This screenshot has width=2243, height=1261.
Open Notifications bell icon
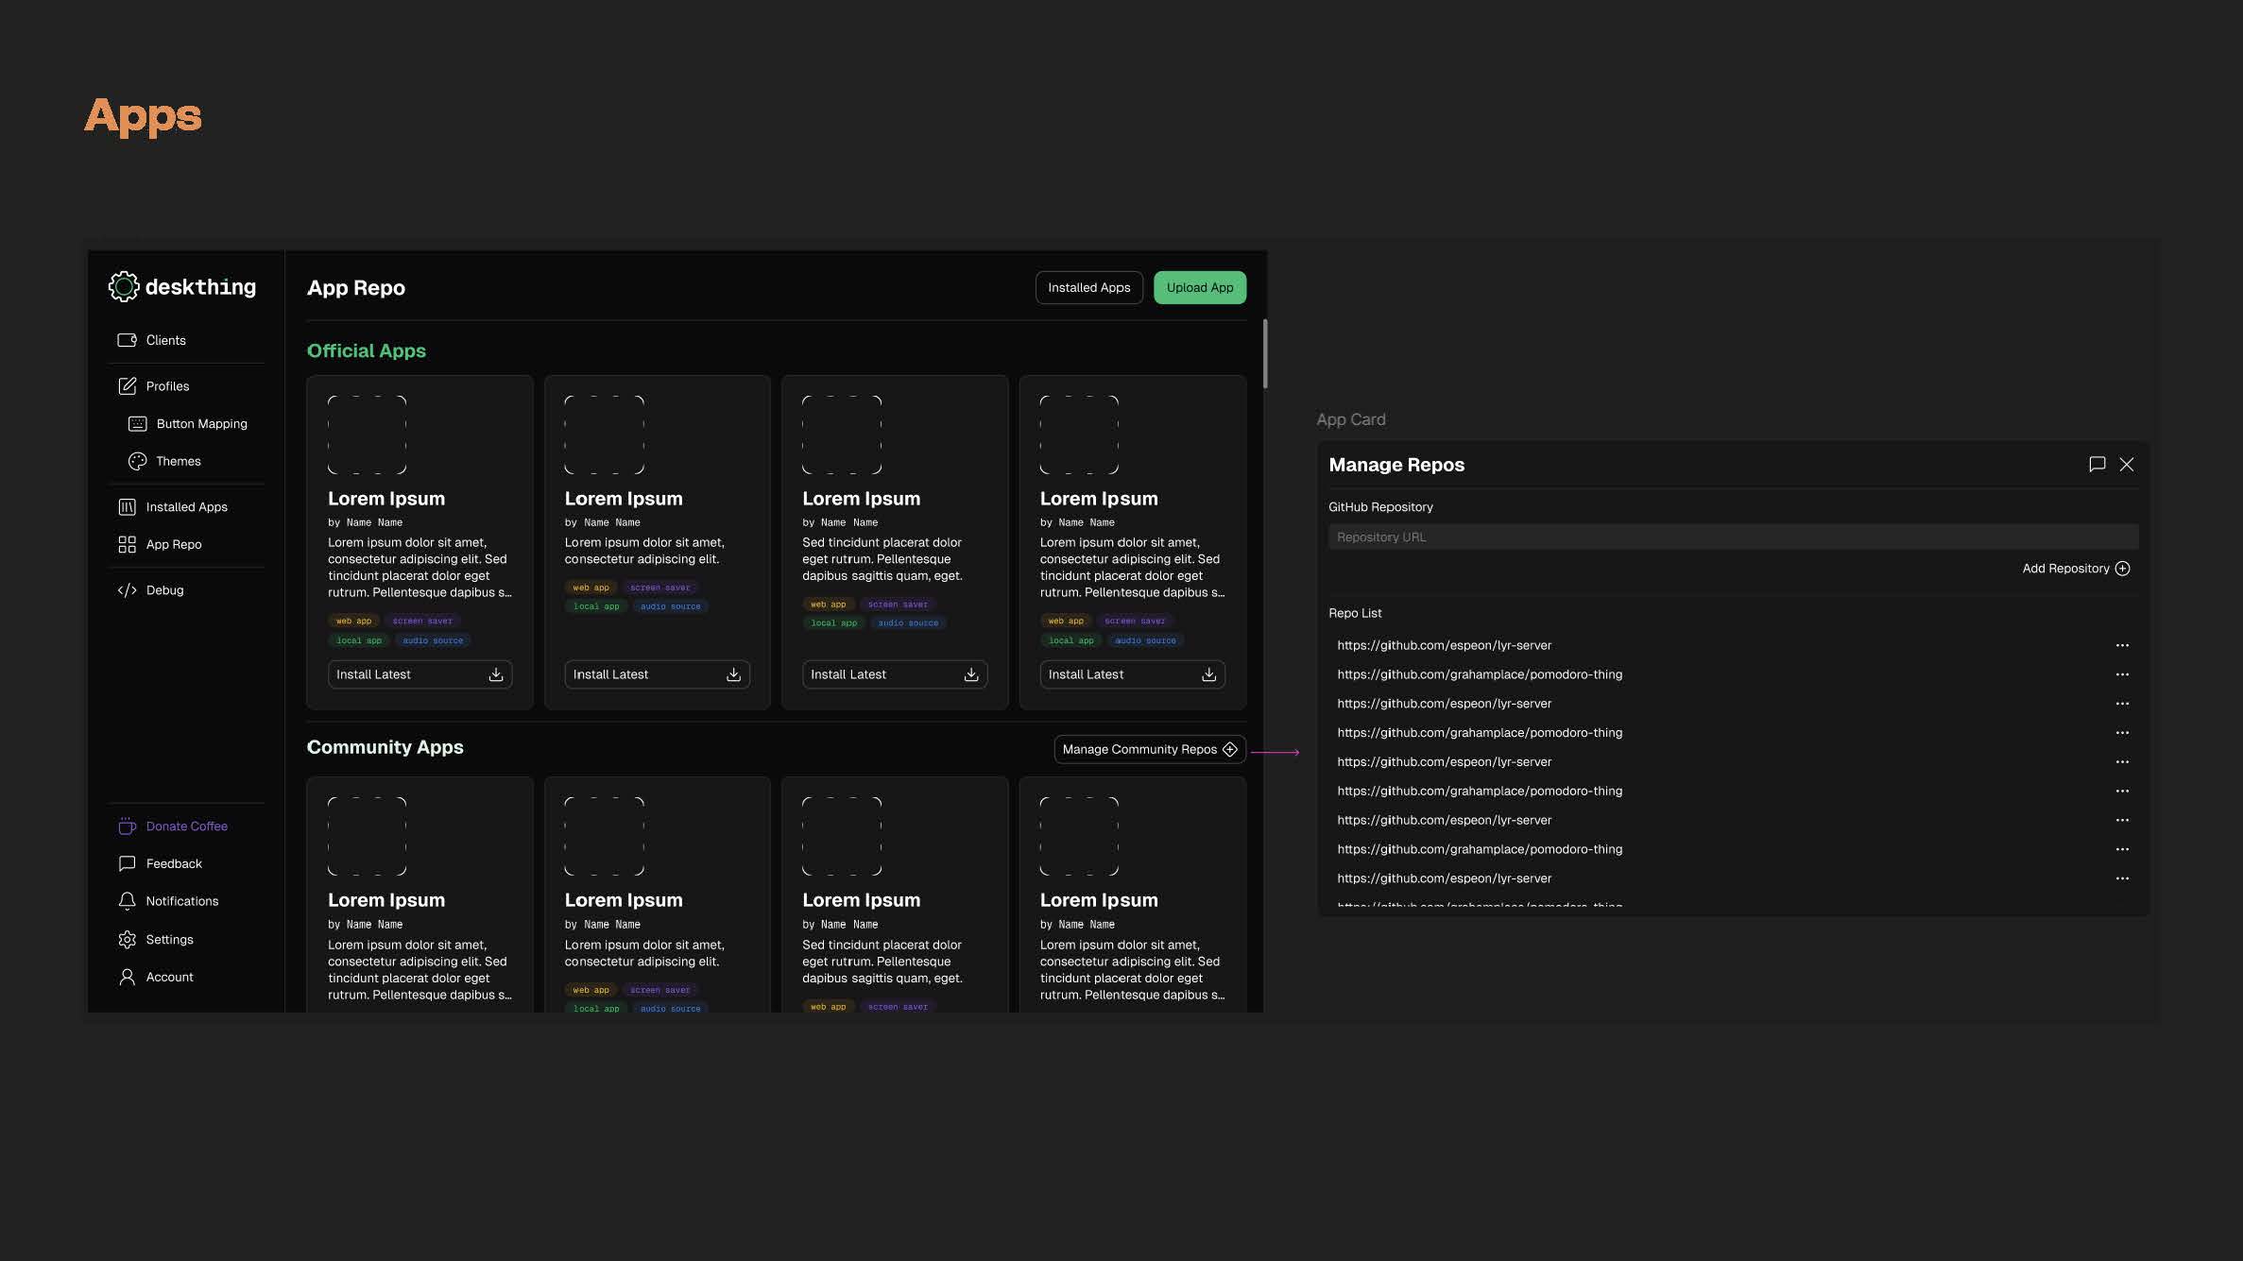coord(127,901)
